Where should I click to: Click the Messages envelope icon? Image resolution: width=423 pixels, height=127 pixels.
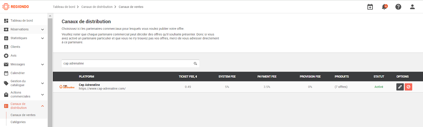pos(6,64)
